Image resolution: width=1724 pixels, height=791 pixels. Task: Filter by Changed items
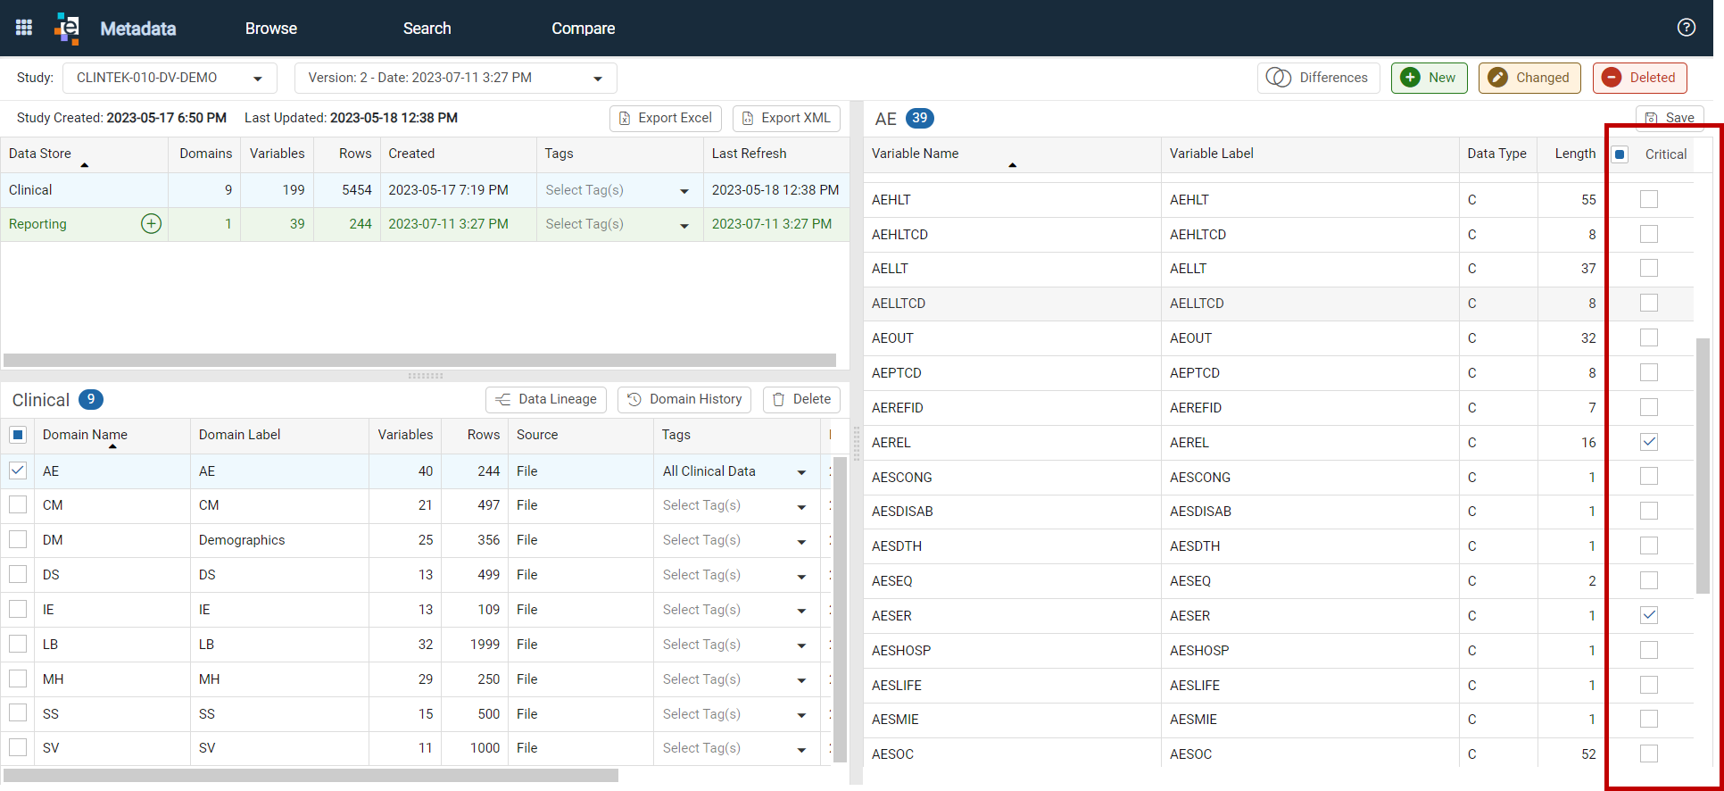tap(1529, 78)
